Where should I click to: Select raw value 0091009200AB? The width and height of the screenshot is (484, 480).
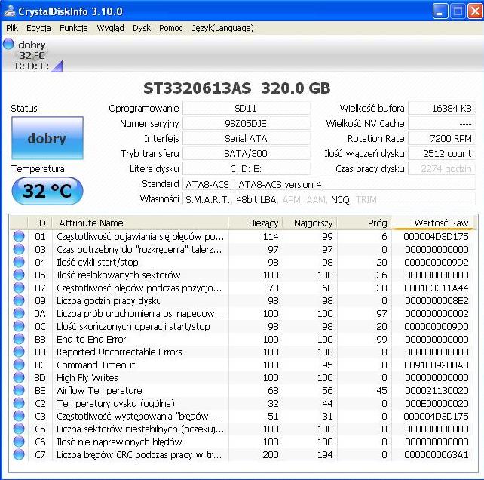click(x=437, y=365)
